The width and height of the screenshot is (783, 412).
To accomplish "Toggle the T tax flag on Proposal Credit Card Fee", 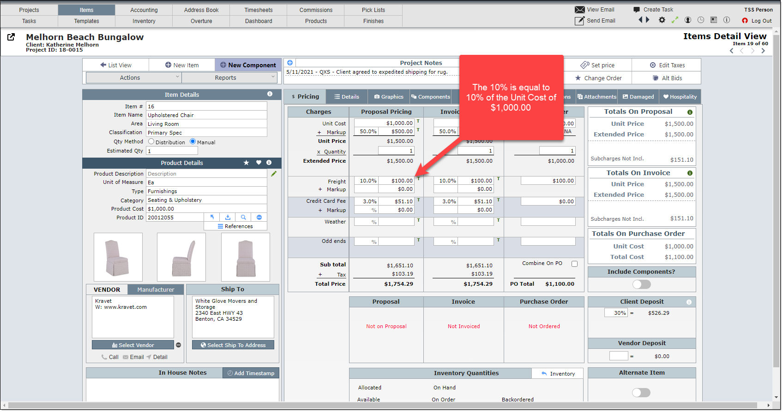I will tap(418, 200).
